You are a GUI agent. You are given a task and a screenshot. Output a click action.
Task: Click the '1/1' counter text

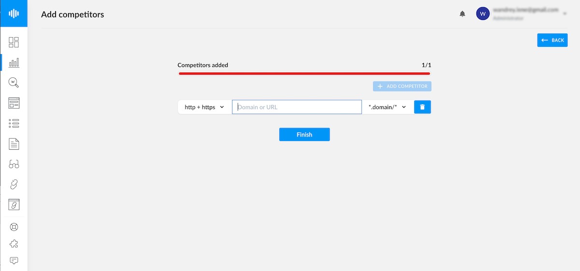tap(426, 65)
